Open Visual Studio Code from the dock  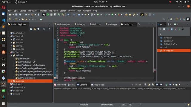tap(3, 20)
